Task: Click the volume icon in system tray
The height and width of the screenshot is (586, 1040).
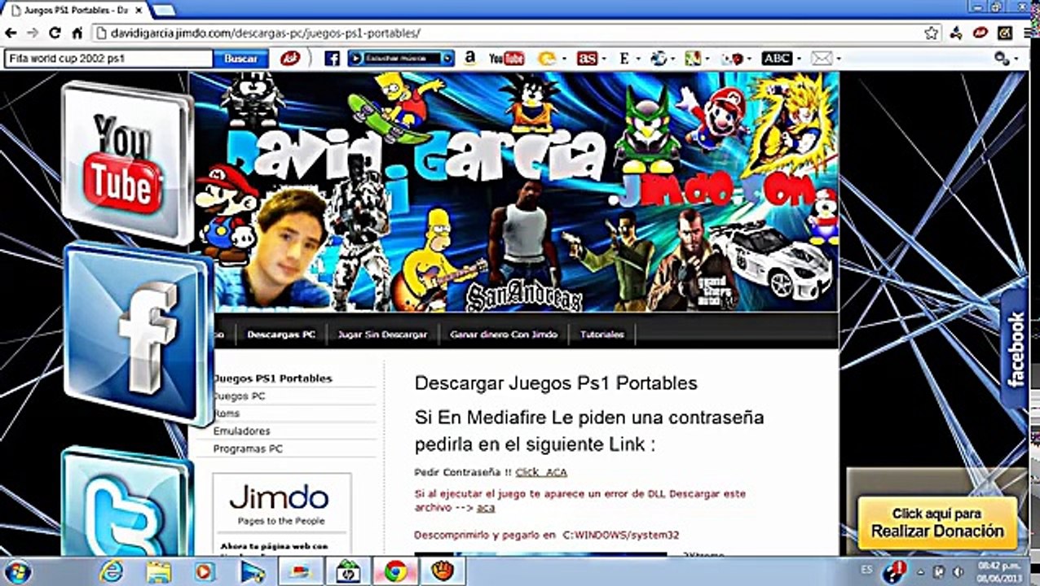Action: click(x=958, y=571)
